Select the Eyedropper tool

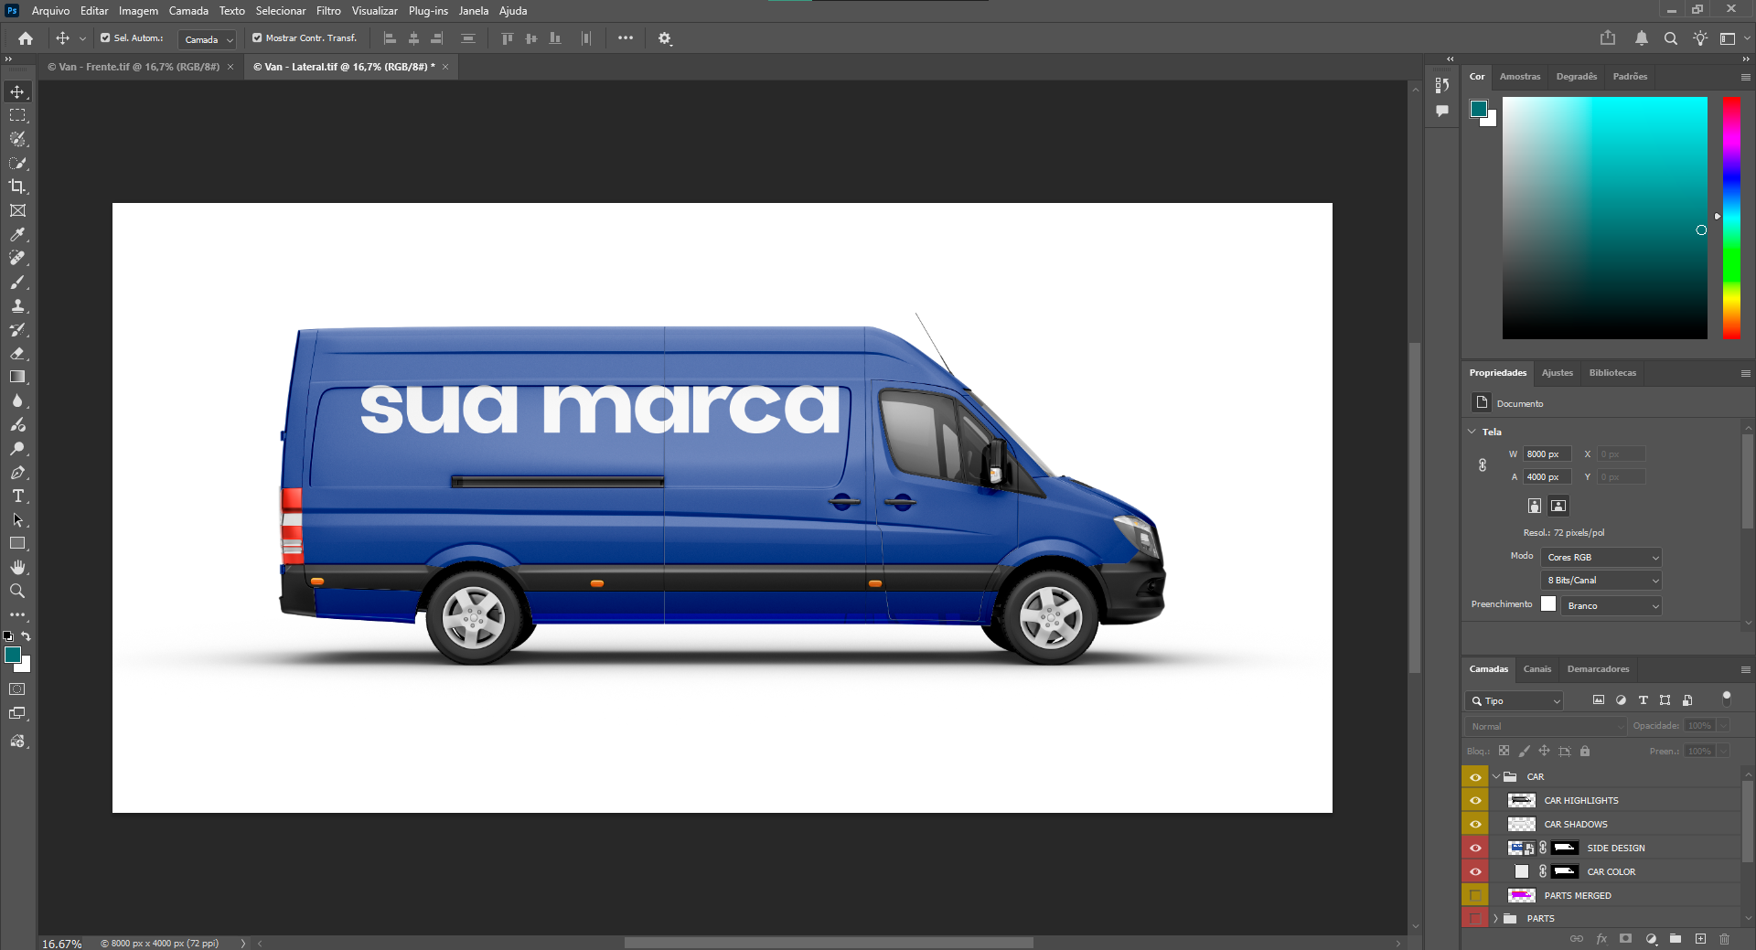coord(17,234)
